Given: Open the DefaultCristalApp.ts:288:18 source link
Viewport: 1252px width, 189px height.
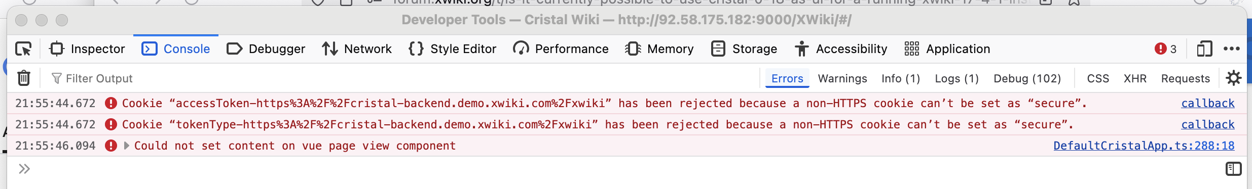Looking at the screenshot, I should coord(1144,146).
